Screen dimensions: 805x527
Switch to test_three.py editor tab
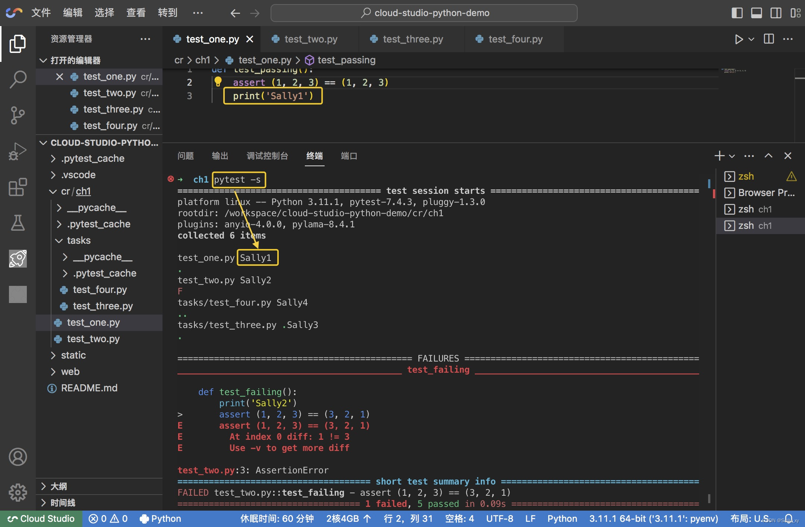(412, 39)
